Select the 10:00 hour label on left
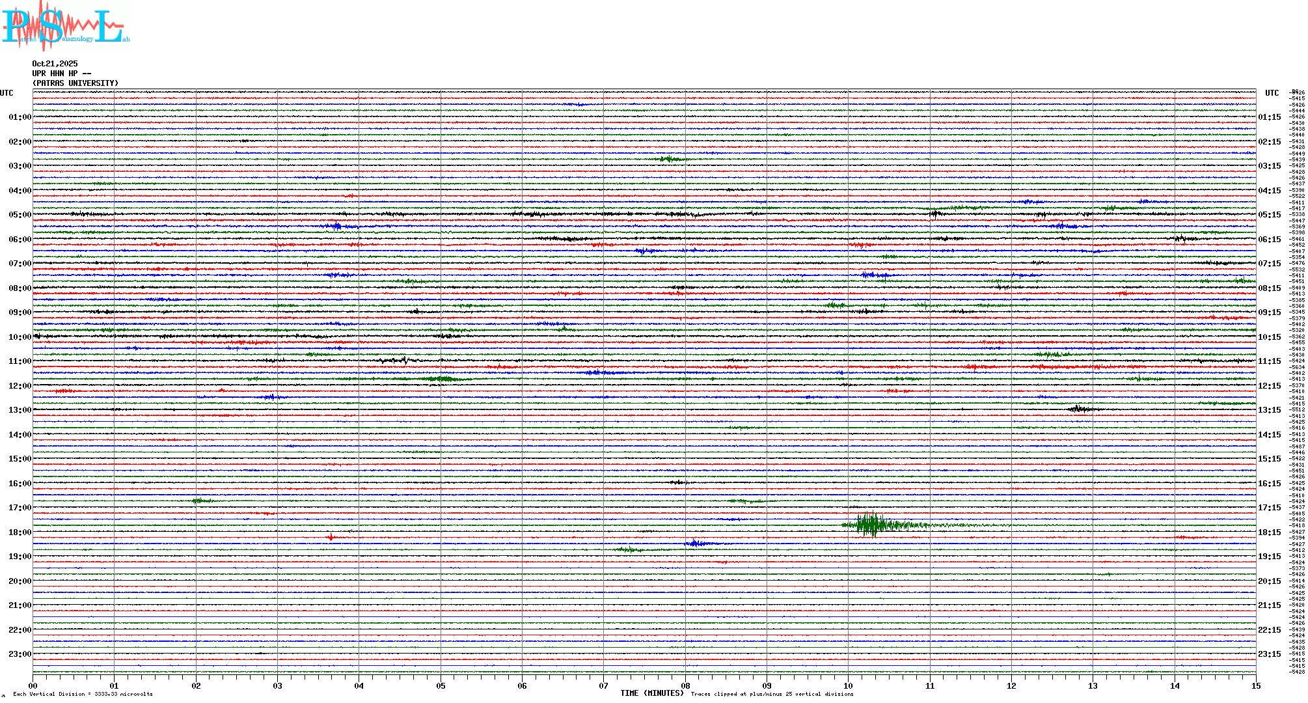The height and width of the screenshot is (703, 1308). [20, 337]
